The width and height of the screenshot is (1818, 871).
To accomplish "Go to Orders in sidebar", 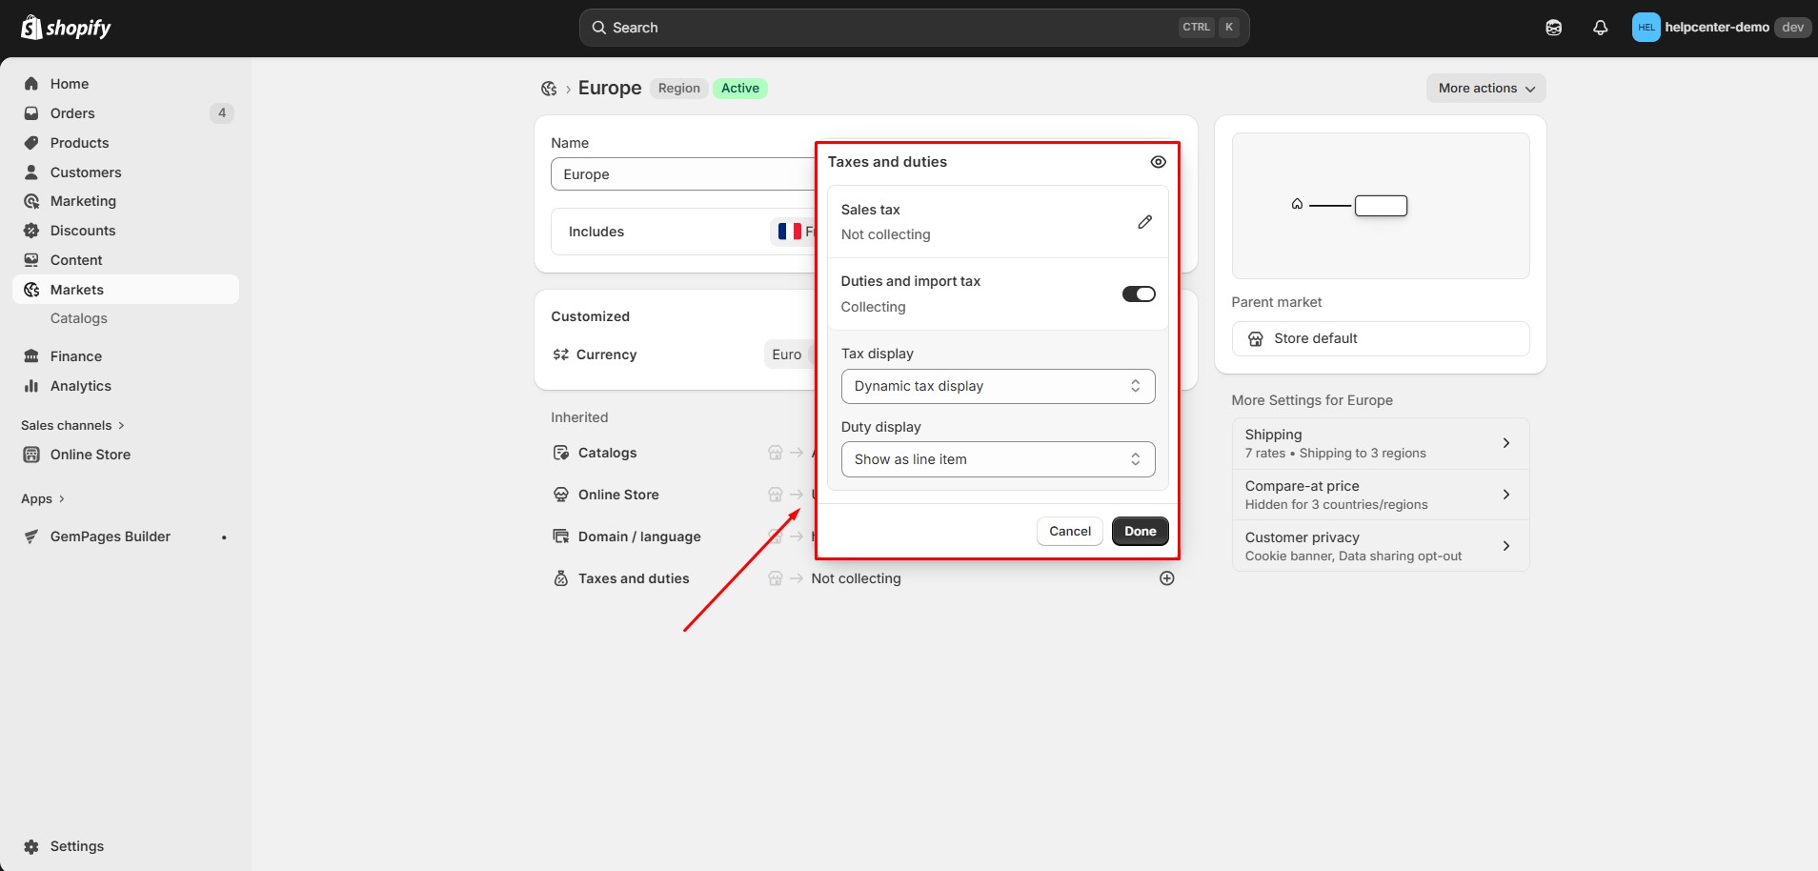I will [72, 113].
